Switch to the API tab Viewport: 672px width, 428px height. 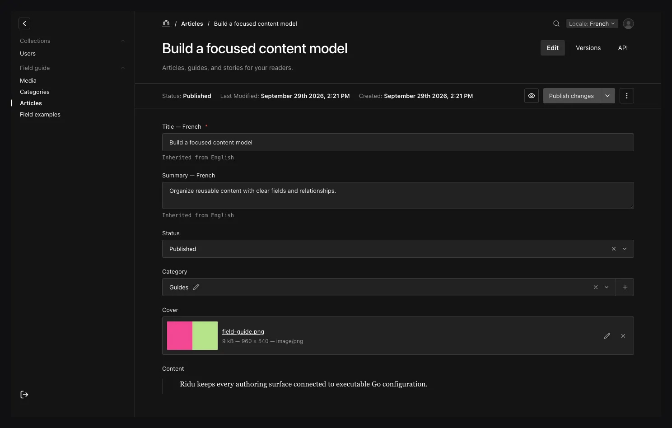[623, 48]
